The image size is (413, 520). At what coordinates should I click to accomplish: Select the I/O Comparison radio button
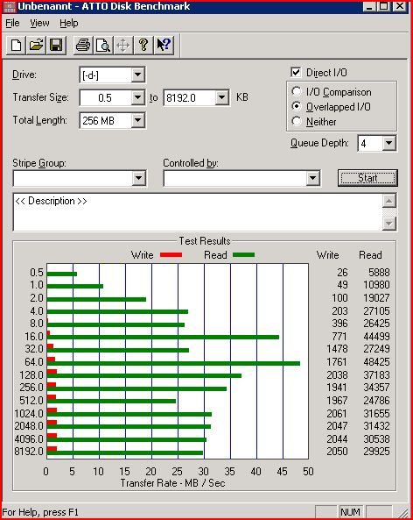pyautogui.click(x=296, y=91)
